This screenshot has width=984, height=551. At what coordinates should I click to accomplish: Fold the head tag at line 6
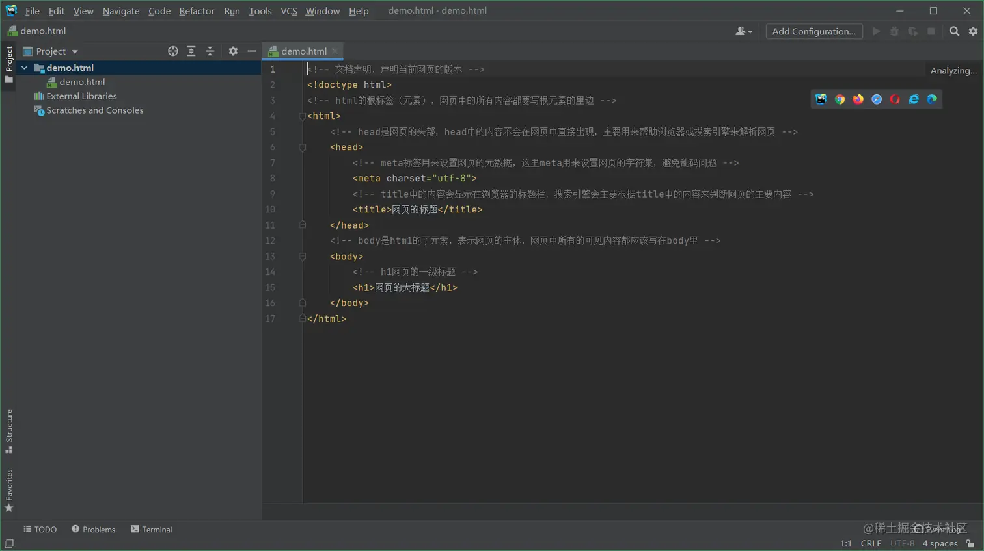pyautogui.click(x=302, y=147)
